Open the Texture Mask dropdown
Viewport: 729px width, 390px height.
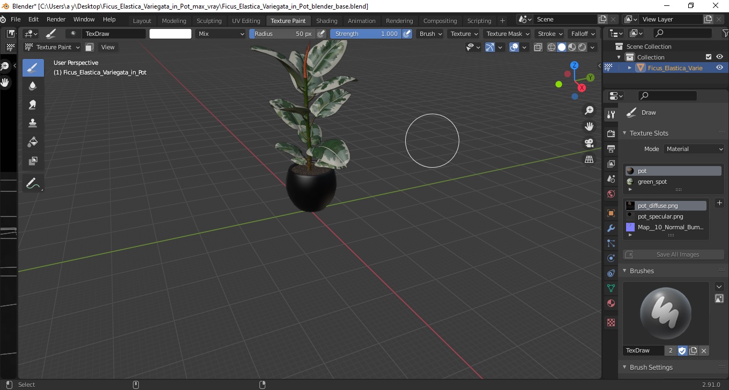click(508, 34)
